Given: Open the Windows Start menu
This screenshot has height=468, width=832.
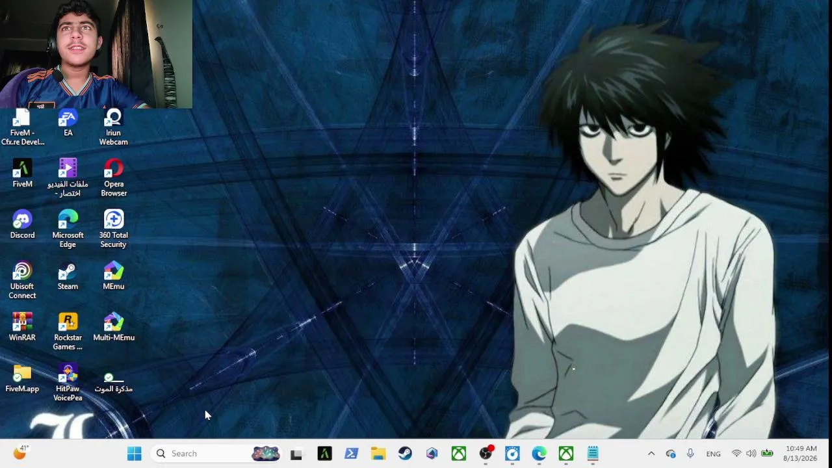Looking at the screenshot, I should pyautogui.click(x=135, y=454).
